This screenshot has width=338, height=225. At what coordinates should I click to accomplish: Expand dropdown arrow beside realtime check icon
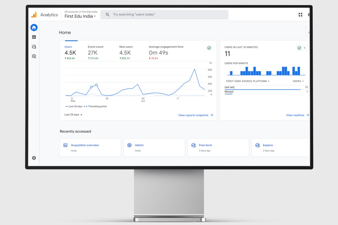pos(304,48)
